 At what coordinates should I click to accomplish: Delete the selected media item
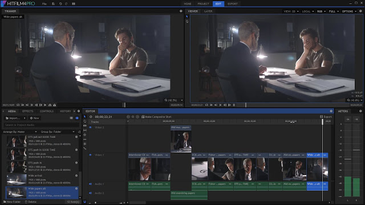coord(30,202)
